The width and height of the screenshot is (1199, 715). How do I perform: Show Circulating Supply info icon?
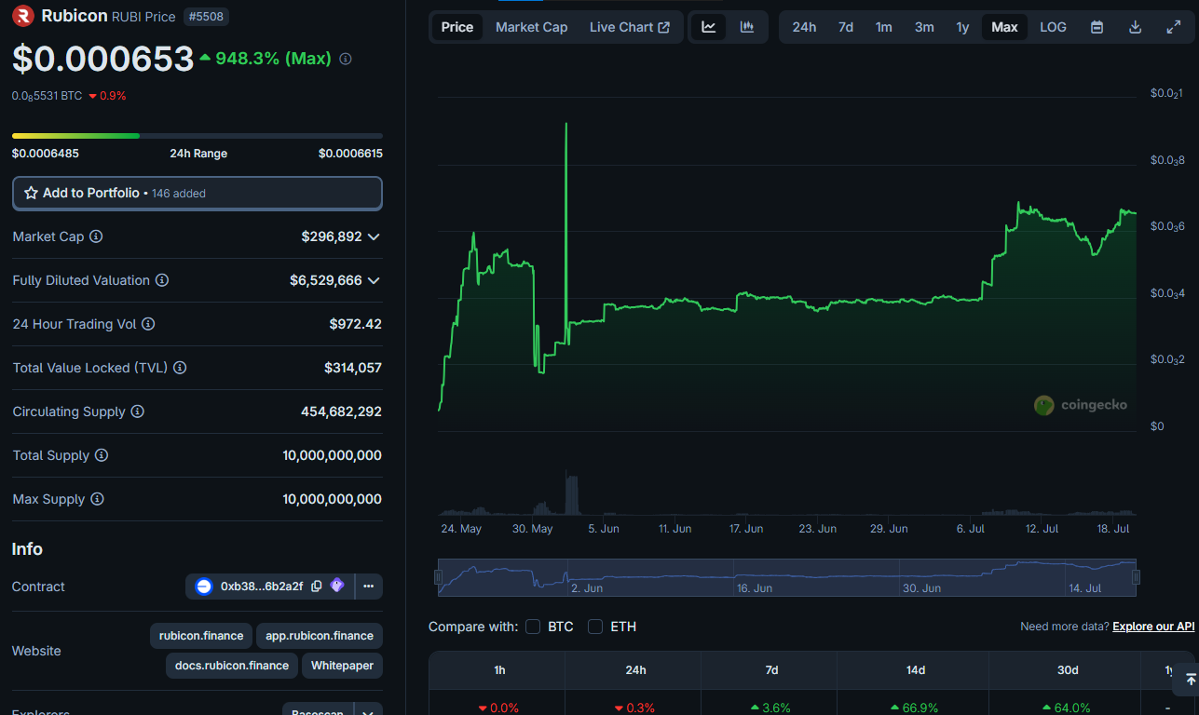click(137, 411)
